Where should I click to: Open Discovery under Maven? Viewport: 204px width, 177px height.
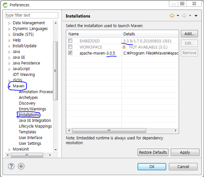(x=27, y=103)
